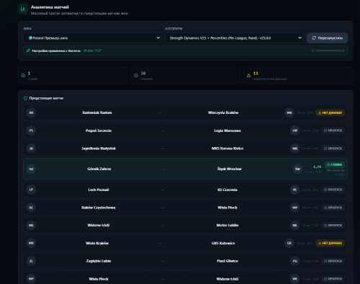Click the 11 Недостаточно данных stats card
Screen dimensions: 360x284
pos(298,76)
